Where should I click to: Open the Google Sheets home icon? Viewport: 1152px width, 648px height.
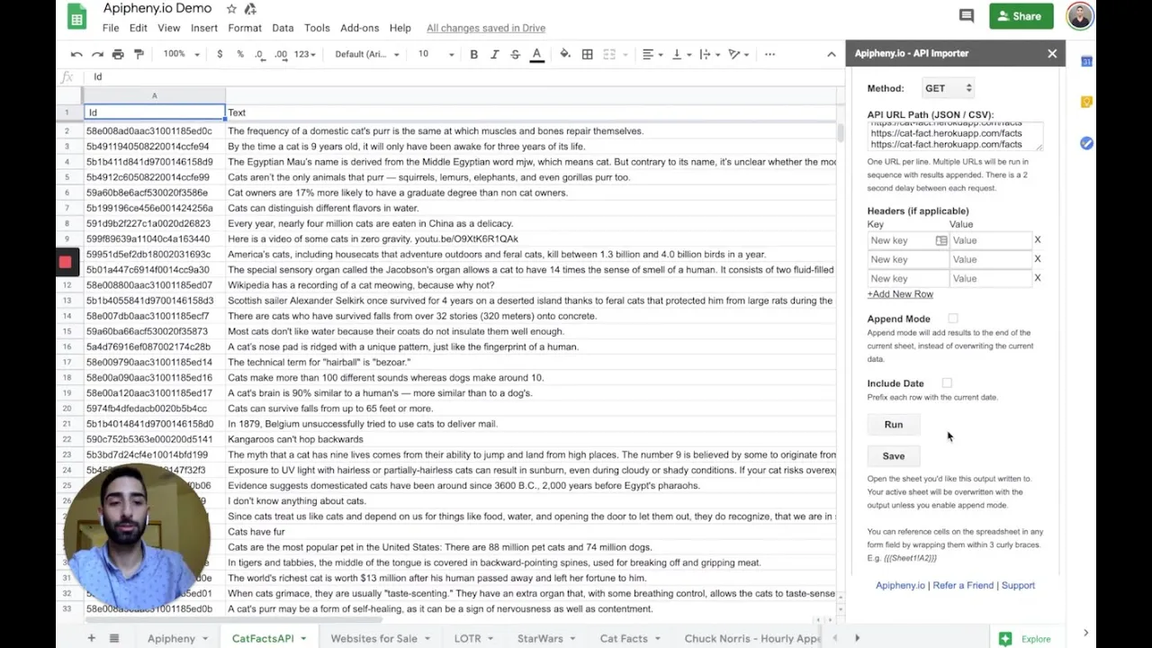(x=76, y=17)
